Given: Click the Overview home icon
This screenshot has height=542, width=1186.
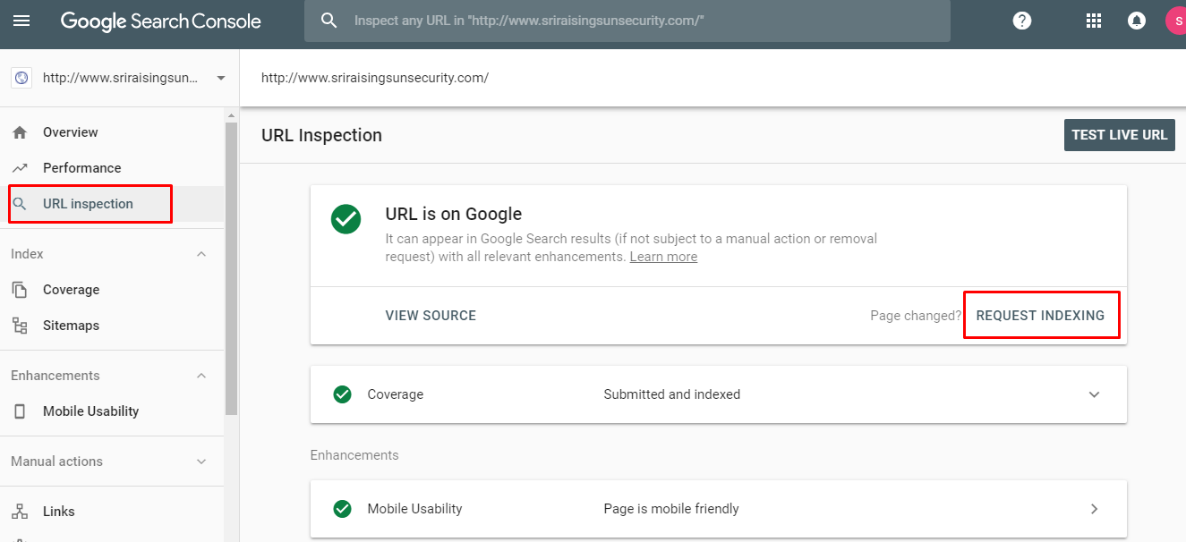Looking at the screenshot, I should tap(18, 131).
